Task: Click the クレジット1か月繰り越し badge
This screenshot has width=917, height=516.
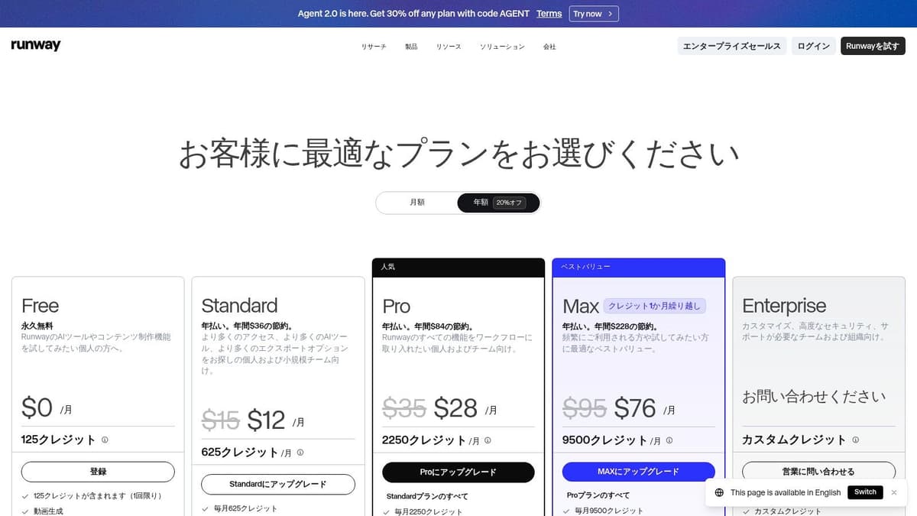Action: coord(654,306)
